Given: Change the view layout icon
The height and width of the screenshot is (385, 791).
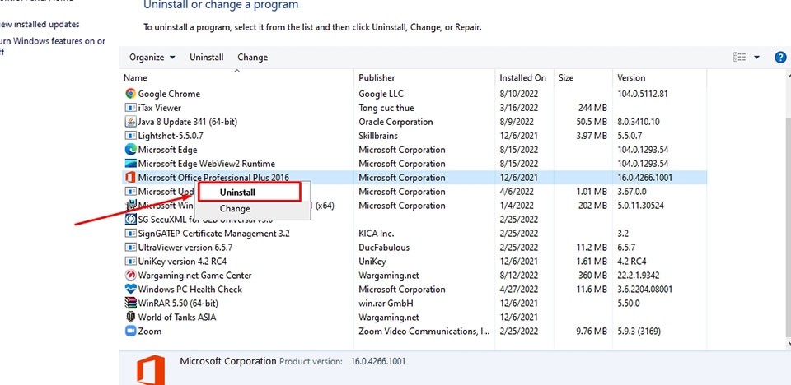Looking at the screenshot, I should click(x=739, y=58).
